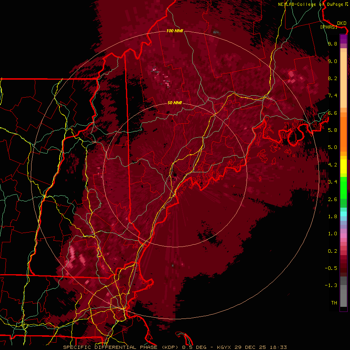
Task: Click the cyan band in the color legend
Action: click(343, 214)
